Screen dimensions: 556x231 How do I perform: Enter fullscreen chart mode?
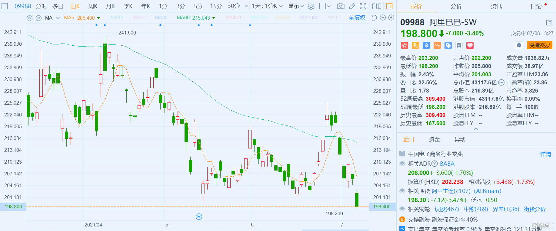(x=363, y=6)
